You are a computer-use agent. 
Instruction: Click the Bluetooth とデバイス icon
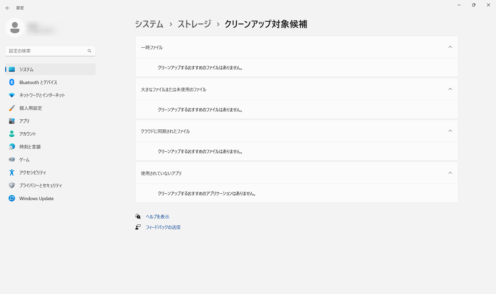[12, 82]
